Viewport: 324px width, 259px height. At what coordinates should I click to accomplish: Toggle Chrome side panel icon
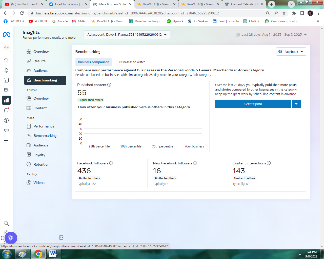coord(302,13)
